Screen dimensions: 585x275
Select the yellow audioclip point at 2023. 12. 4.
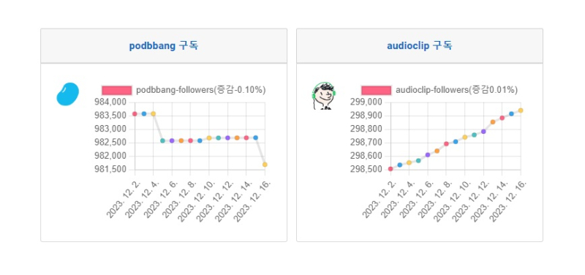point(409,162)
